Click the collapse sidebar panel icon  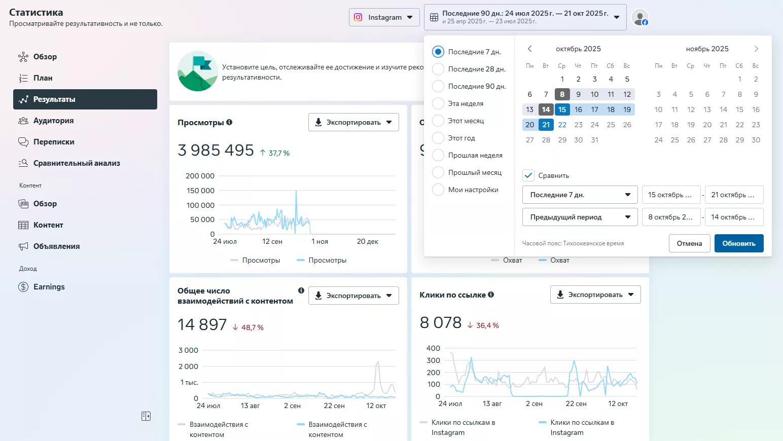(146, 416)
